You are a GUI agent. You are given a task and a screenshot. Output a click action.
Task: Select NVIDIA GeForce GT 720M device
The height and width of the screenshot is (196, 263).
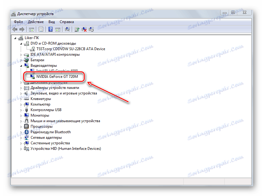57,77
